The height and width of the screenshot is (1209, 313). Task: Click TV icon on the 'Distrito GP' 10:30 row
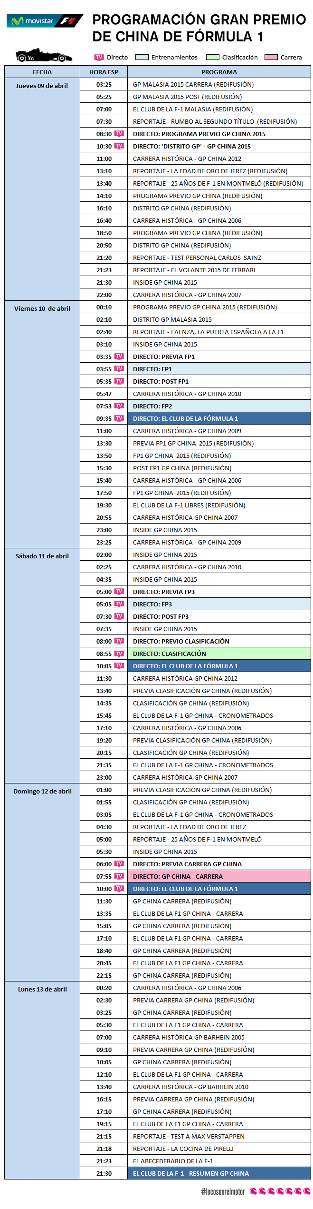tap(119, 146)
